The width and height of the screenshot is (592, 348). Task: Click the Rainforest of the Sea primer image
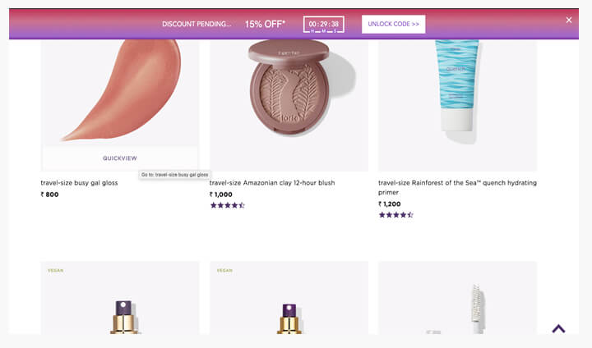pyautogui.click(x=458, y=86)
